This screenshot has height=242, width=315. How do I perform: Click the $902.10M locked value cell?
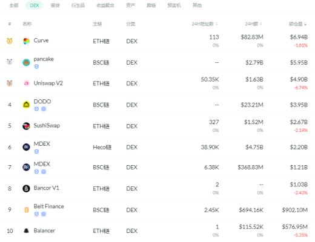pos(295,210)
